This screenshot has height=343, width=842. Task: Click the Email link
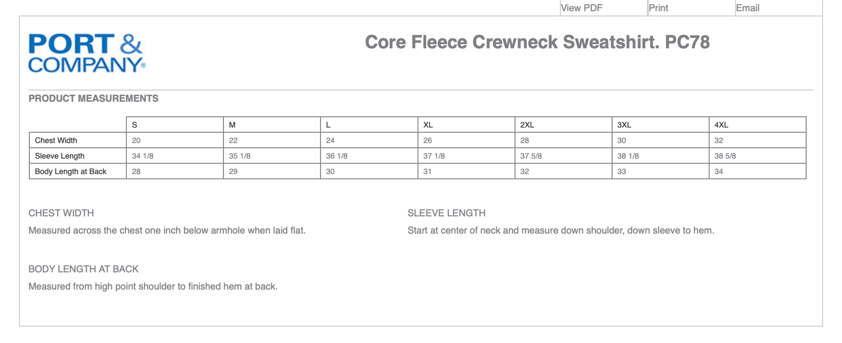coord(747,8)
